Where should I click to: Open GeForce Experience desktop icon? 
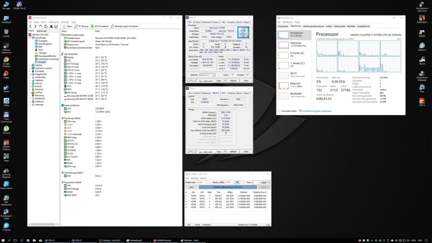(6, 48)
